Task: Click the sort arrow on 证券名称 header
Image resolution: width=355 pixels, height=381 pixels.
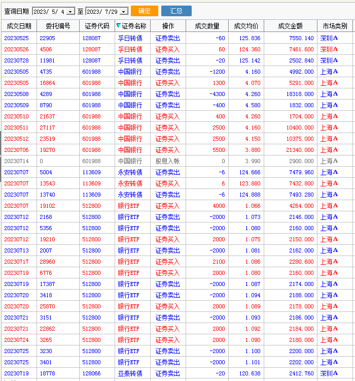Action: point(118,25)
